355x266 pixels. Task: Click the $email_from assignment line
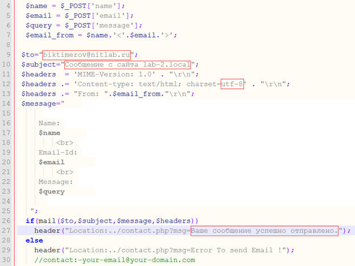tap(101, 35)
